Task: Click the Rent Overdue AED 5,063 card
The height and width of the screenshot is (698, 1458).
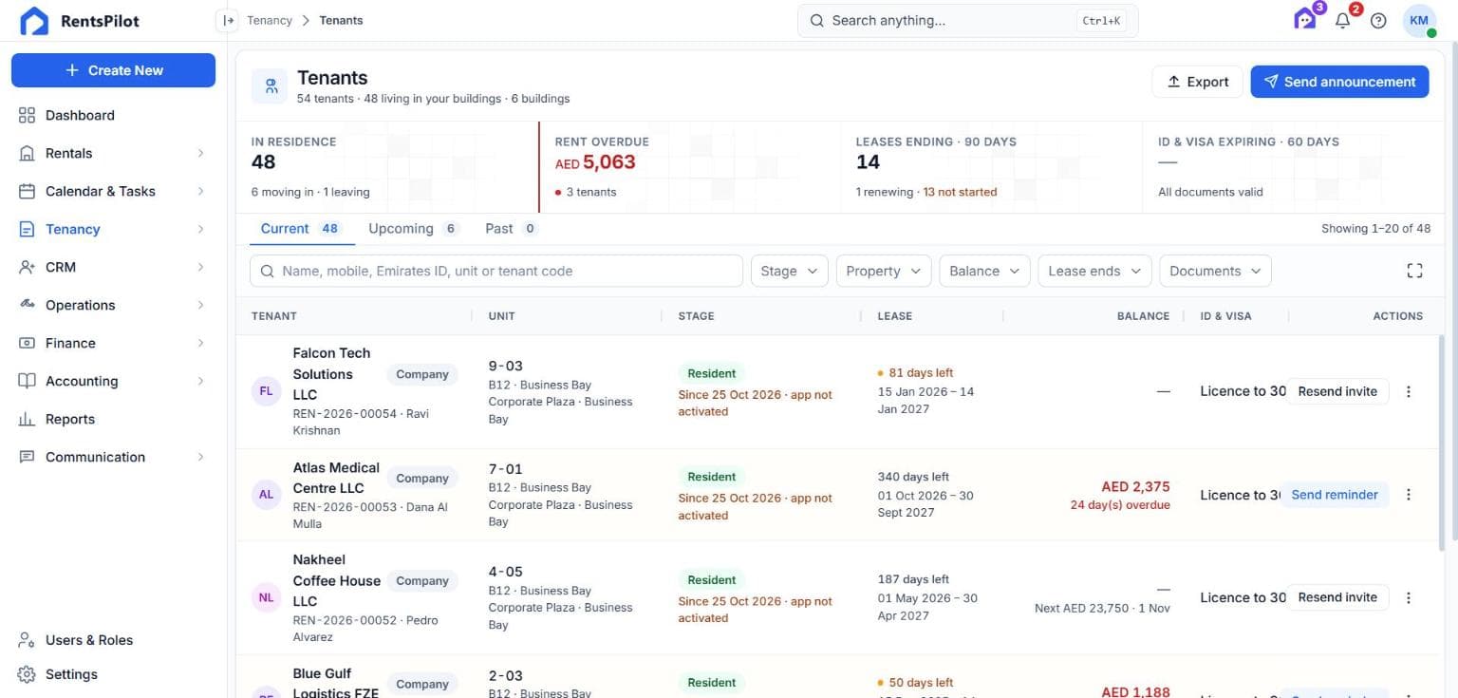Action: 689,166
